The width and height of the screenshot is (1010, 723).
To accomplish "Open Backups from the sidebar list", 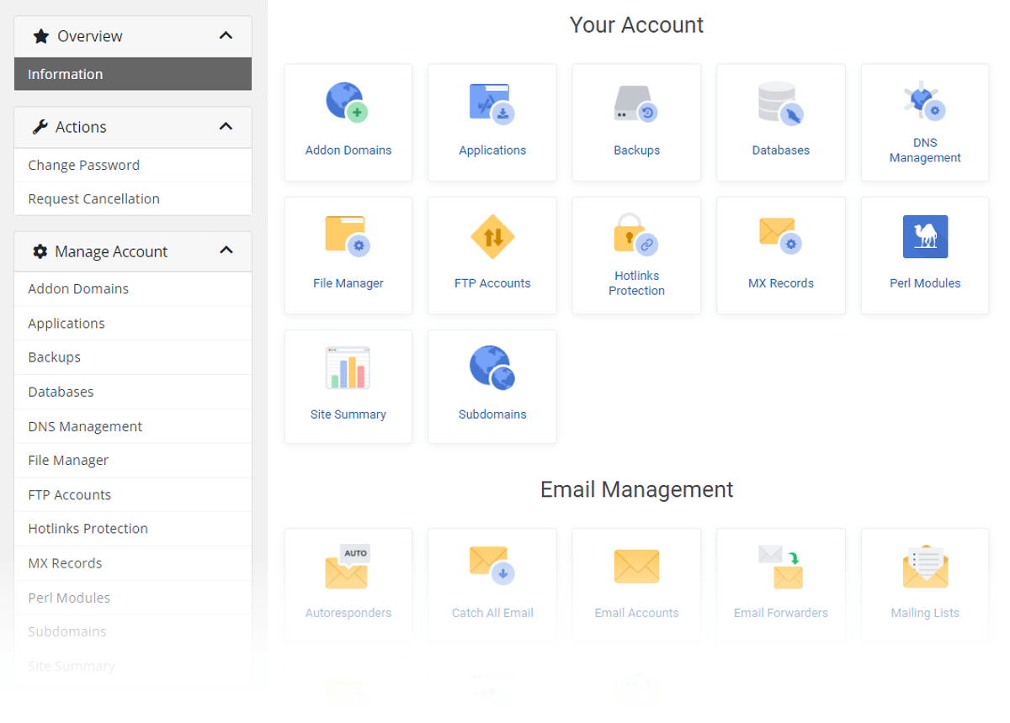I will pyautogui.click(x=133, y=356).
